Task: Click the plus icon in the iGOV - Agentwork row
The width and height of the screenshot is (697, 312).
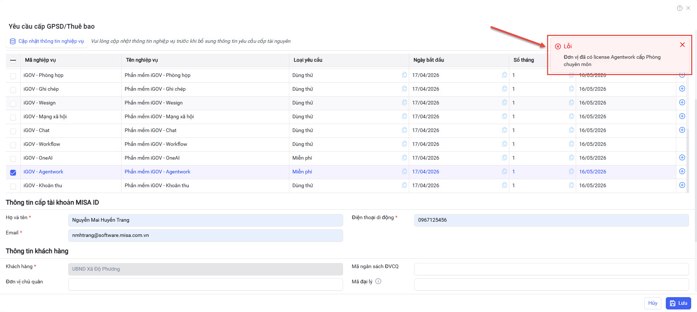Action: coord(682,171)
